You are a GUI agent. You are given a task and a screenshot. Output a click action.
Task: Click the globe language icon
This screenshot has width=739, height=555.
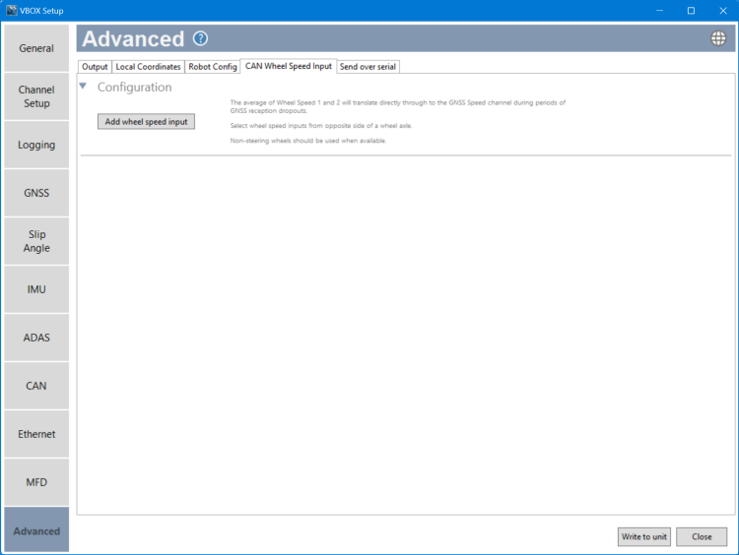[718, 38]
